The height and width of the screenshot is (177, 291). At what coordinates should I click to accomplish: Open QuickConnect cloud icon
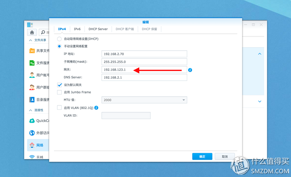click(x=32, y=121)
